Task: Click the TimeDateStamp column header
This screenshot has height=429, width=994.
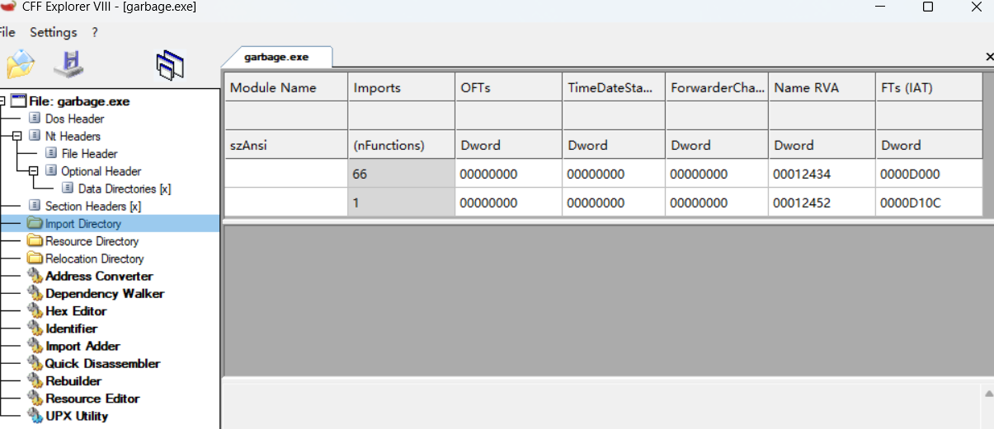Action: (x=613, y=87)
